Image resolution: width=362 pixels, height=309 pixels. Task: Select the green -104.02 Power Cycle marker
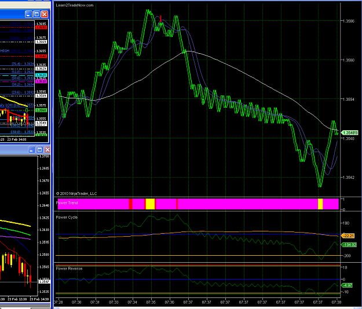click(349, 245)
